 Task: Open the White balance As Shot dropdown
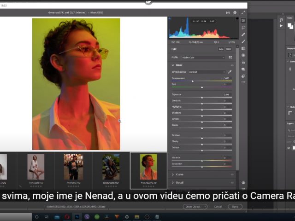tap(207, 72)
